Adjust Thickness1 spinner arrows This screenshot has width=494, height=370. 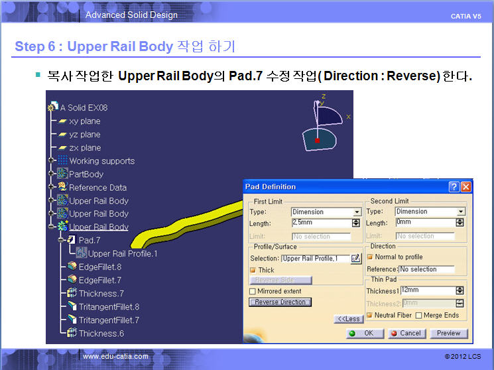pos(460,290)
